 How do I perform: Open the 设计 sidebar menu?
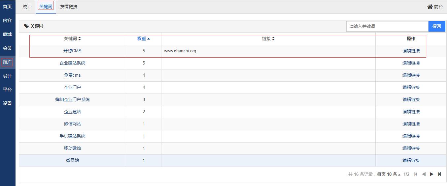[x=7, y=76]
